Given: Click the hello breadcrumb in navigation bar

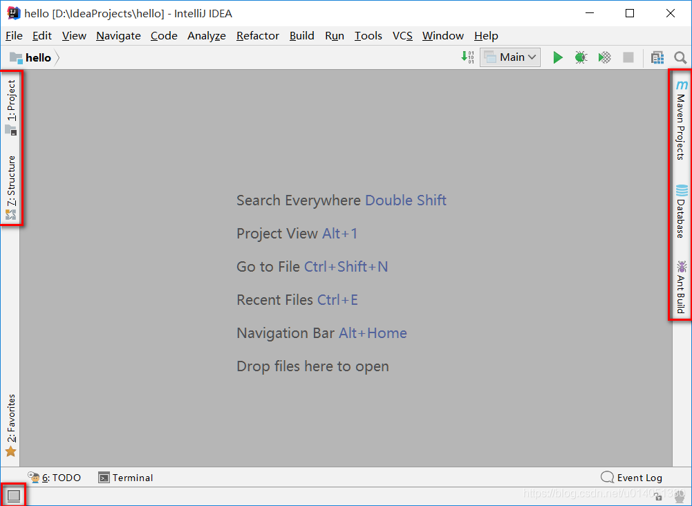Looking at the screenshot, I should 38,58.
